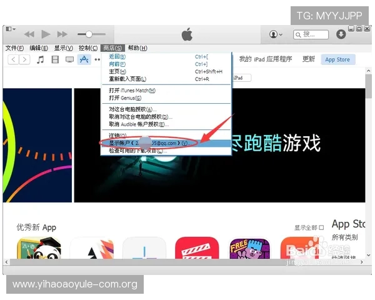Click the rewind playback button

(29, 34)
